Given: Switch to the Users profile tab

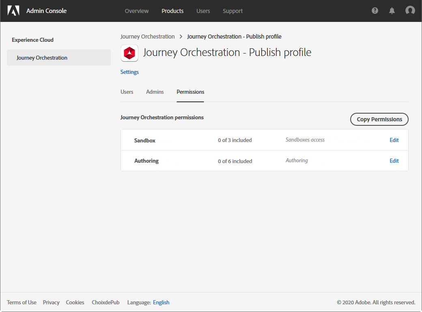Looking at the screenshot, I should [127, 92].
